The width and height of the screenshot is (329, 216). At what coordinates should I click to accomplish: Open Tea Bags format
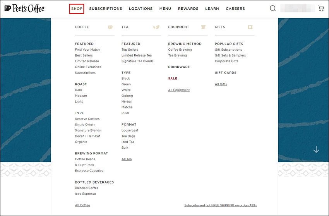[129, 136]
